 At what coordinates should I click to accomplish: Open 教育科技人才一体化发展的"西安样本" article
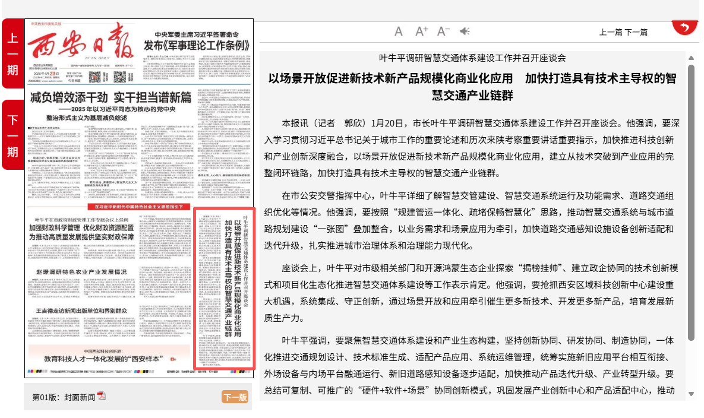[x=111, y=359]
